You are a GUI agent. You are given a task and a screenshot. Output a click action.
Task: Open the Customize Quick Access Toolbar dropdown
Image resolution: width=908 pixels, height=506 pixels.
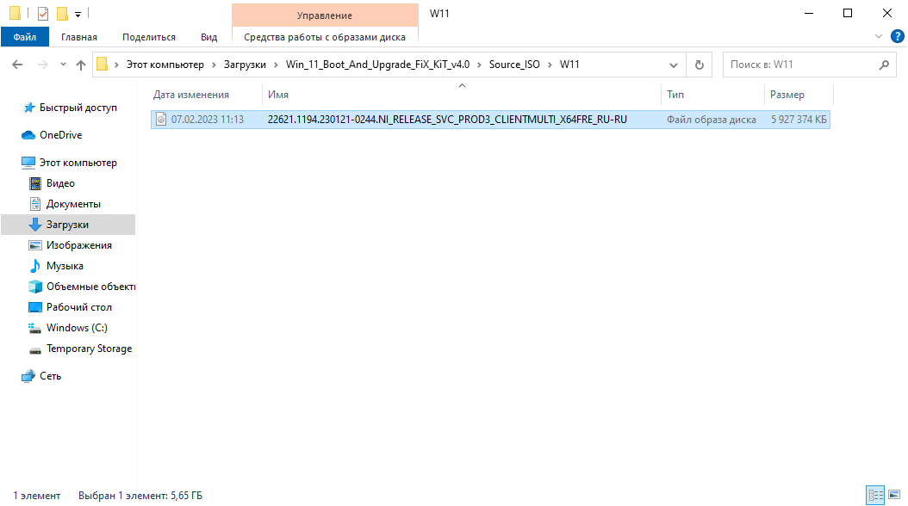pyautogui.click(x=78, y=15)
